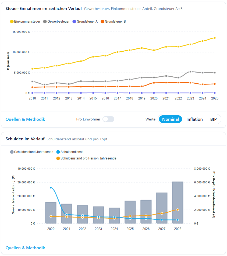This screenshot has width=227, height=256.
Task: Click the 2020 debt bar
Action: pyautogui.click(x=51, y=212)
